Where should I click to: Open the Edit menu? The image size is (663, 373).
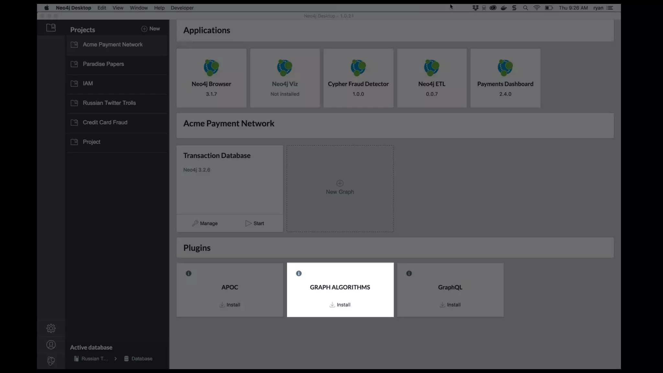coord(102,8)
